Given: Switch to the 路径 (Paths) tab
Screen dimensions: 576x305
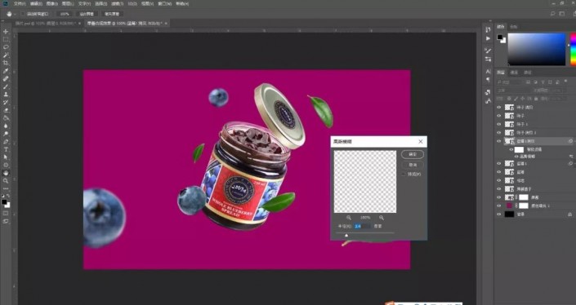Looking at the screenshot, I should point(528,73).
